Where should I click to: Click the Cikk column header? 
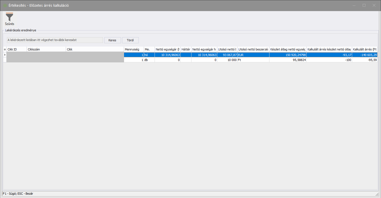94,49
